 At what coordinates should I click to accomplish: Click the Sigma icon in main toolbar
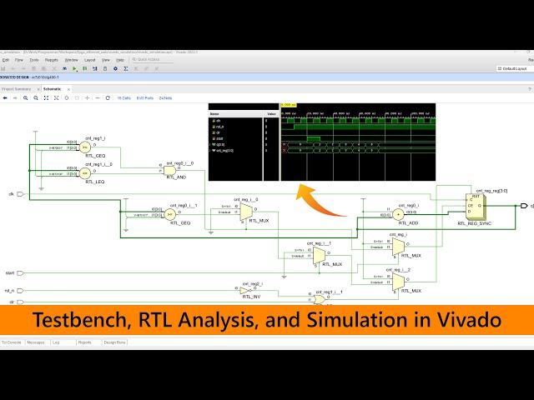(126, 68)
